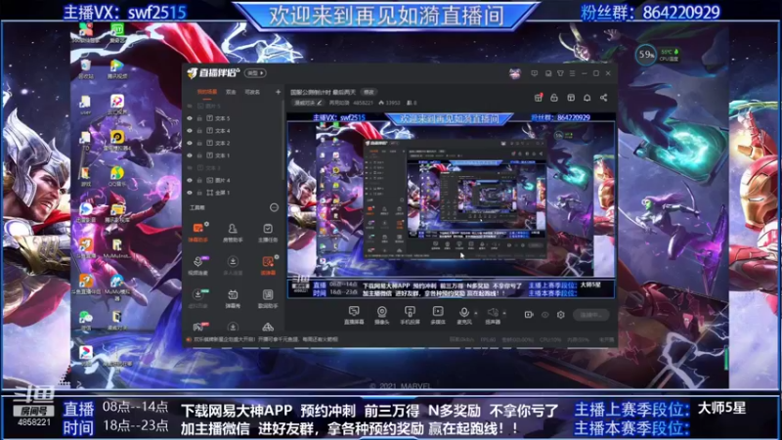Hide the 文本 1 layer
Viewport: 782px width, 440px height.
(190, 155)
